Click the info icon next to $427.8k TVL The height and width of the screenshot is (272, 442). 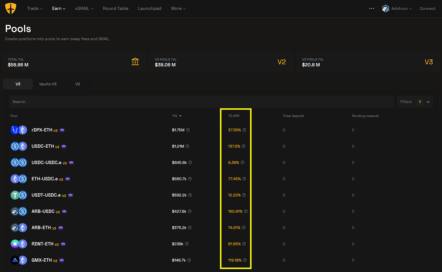(190, 211)
